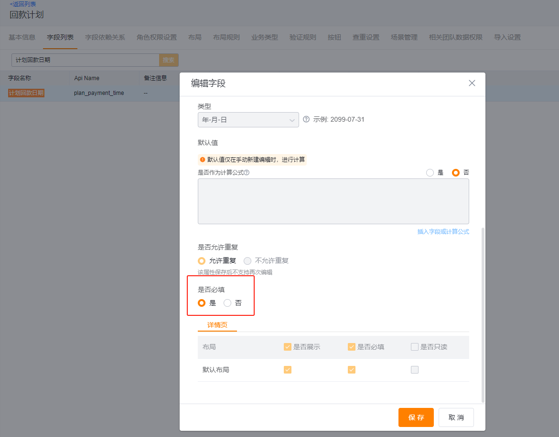Screen dimensions: 559x437
Task: Toggle 默认布局 row 是否必填 checkbox
Action: [x=352, y=370]
